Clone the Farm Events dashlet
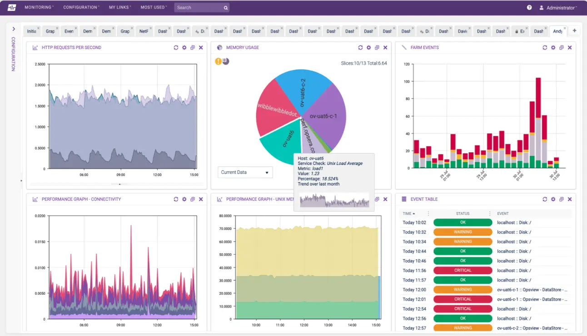The width and height of the screenshot is (587, 336). (562, 47)
